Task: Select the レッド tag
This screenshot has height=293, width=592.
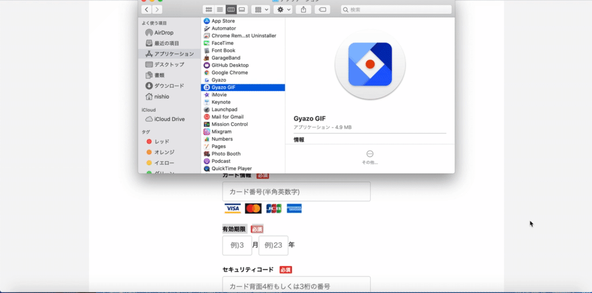Action: click(169, 142)
